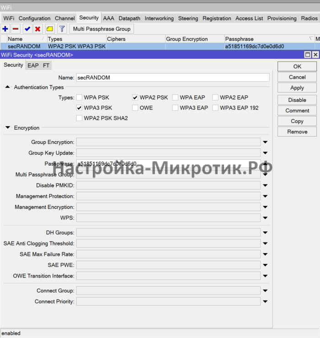Click the Comment button
The height and width of the screenshot is (338, 320).
[x=297, y=111]
